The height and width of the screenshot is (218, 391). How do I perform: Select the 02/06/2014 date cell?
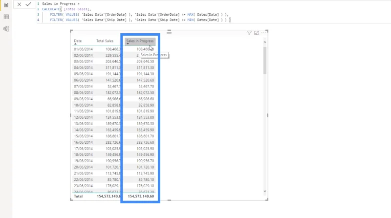point(83,55)
